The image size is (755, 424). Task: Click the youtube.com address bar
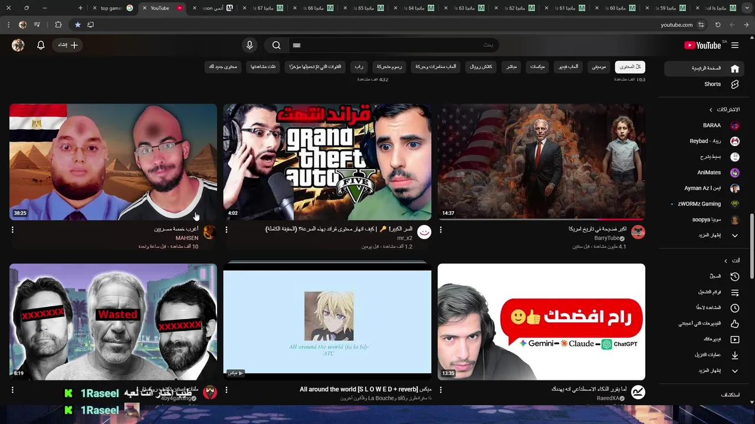[676, 25]
